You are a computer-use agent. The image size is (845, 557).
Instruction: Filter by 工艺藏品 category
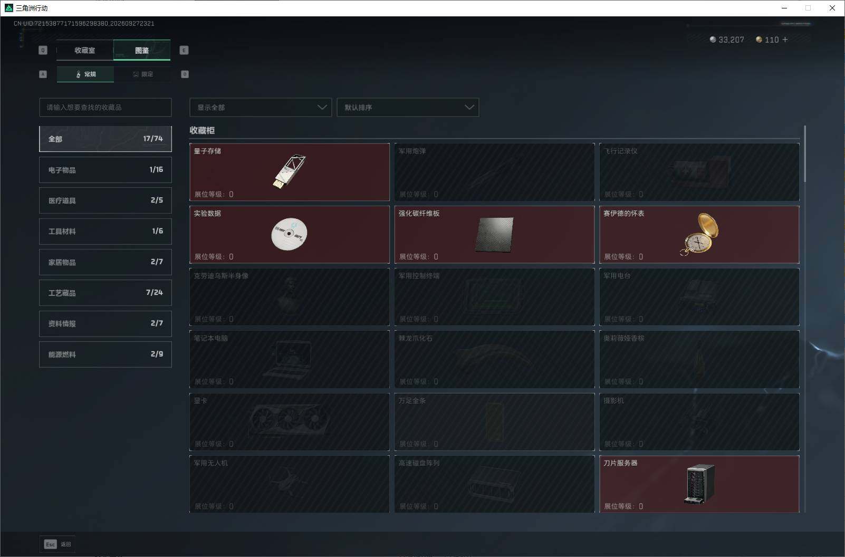point(105,293)
